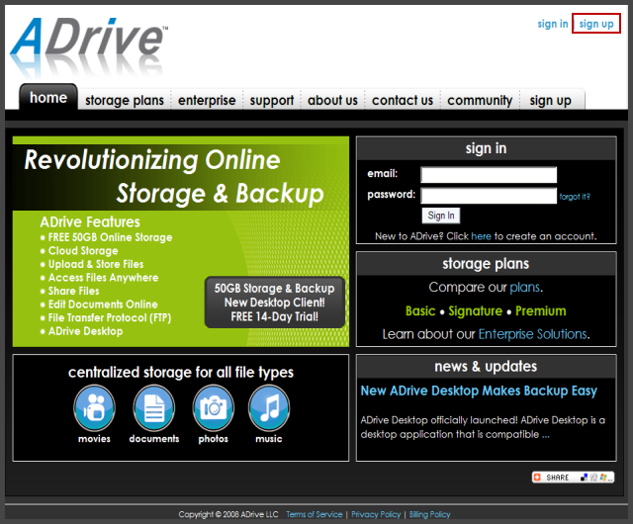
Task: Click ADrive Desktop feature text
Action: click(86, 331)
